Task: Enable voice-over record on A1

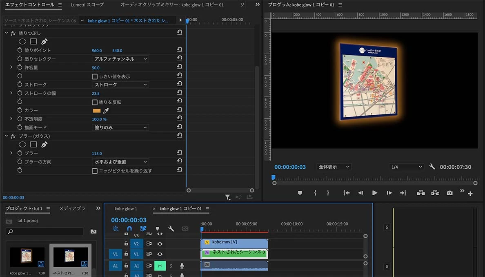Action: pos(182,266)
